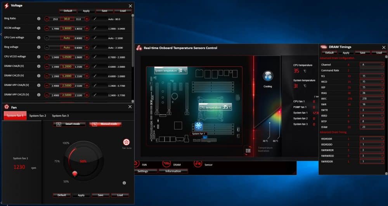Click Save in the Fan window
This screenshot has width=388, height=206.
[100, 196]
